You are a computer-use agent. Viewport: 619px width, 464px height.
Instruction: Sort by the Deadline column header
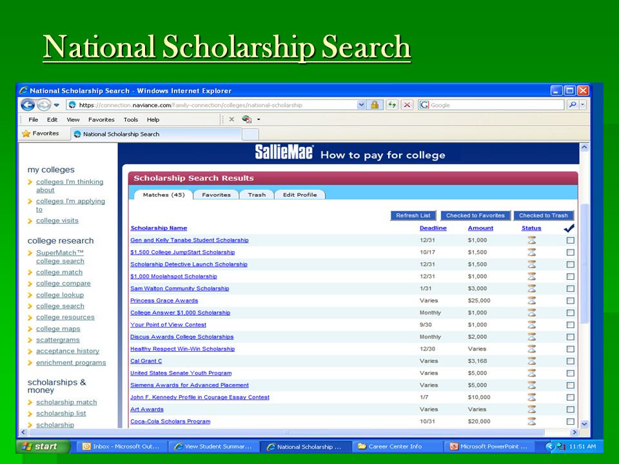433,228
